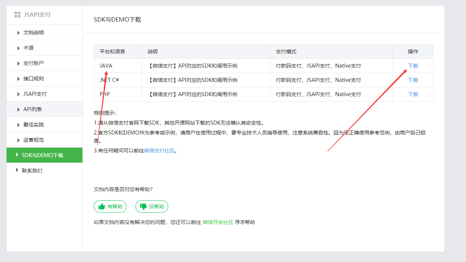Click the 有帮助 feedback button
Image resolution: width=466 pixels, height=262 pixels.
pos(110,206)
